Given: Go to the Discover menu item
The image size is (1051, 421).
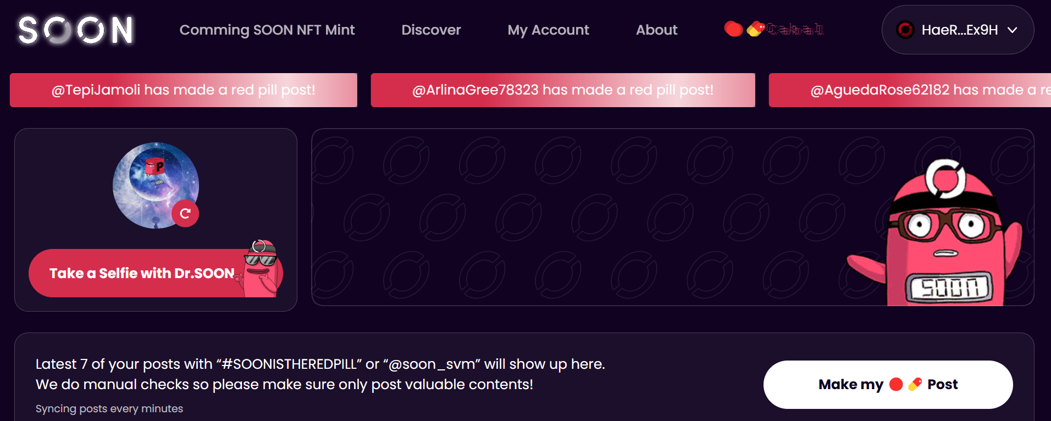Looking at the screenshot, I should click(x=431, y=30).
